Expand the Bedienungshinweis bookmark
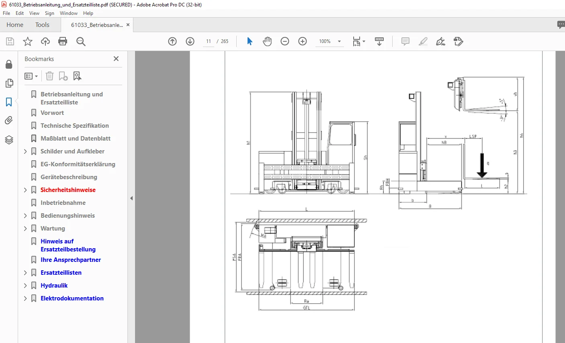Screen dimensions: 565x343 coord(25,216)
